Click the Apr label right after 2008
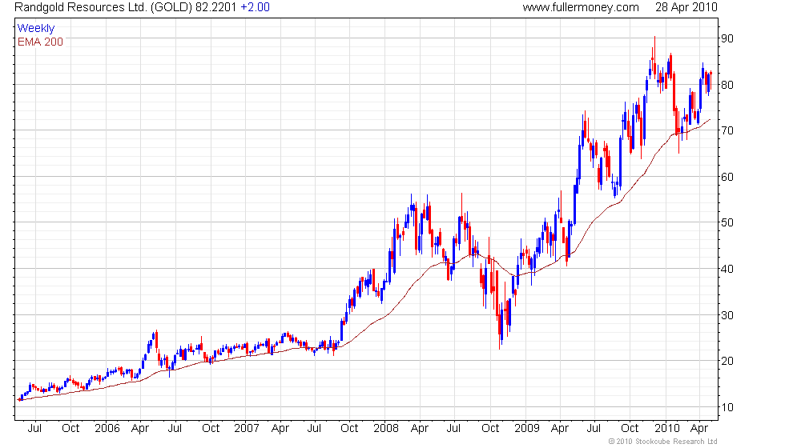Image resolution: width=785 pixels, height=448 pixels. [420, 429]
